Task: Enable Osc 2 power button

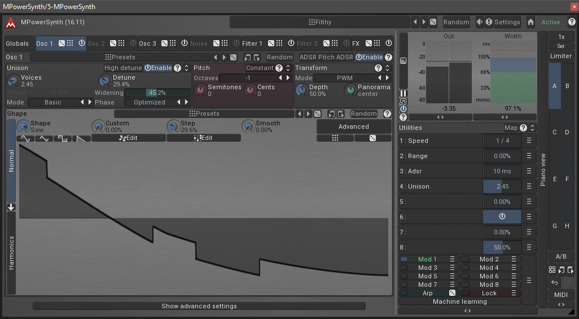Action: click(x=133, y=43)
